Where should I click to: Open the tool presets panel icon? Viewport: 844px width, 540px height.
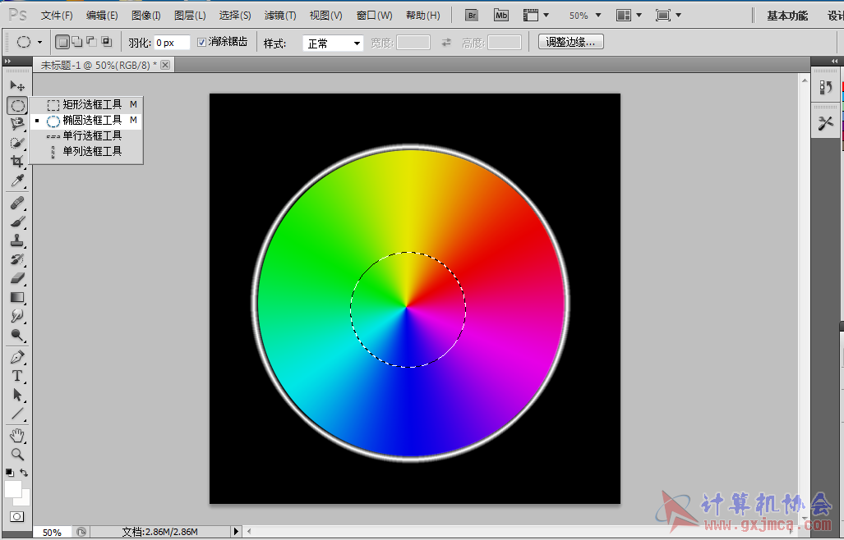tap(826, 123)
